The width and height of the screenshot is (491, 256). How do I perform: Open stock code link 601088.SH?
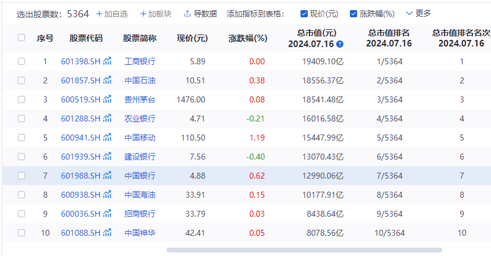[80, 233]
